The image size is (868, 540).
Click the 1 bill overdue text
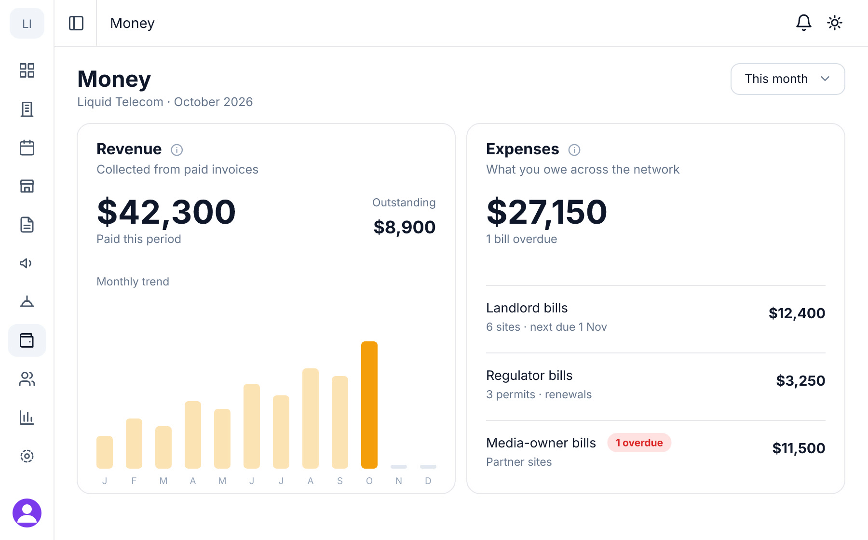tap(522, 239)
